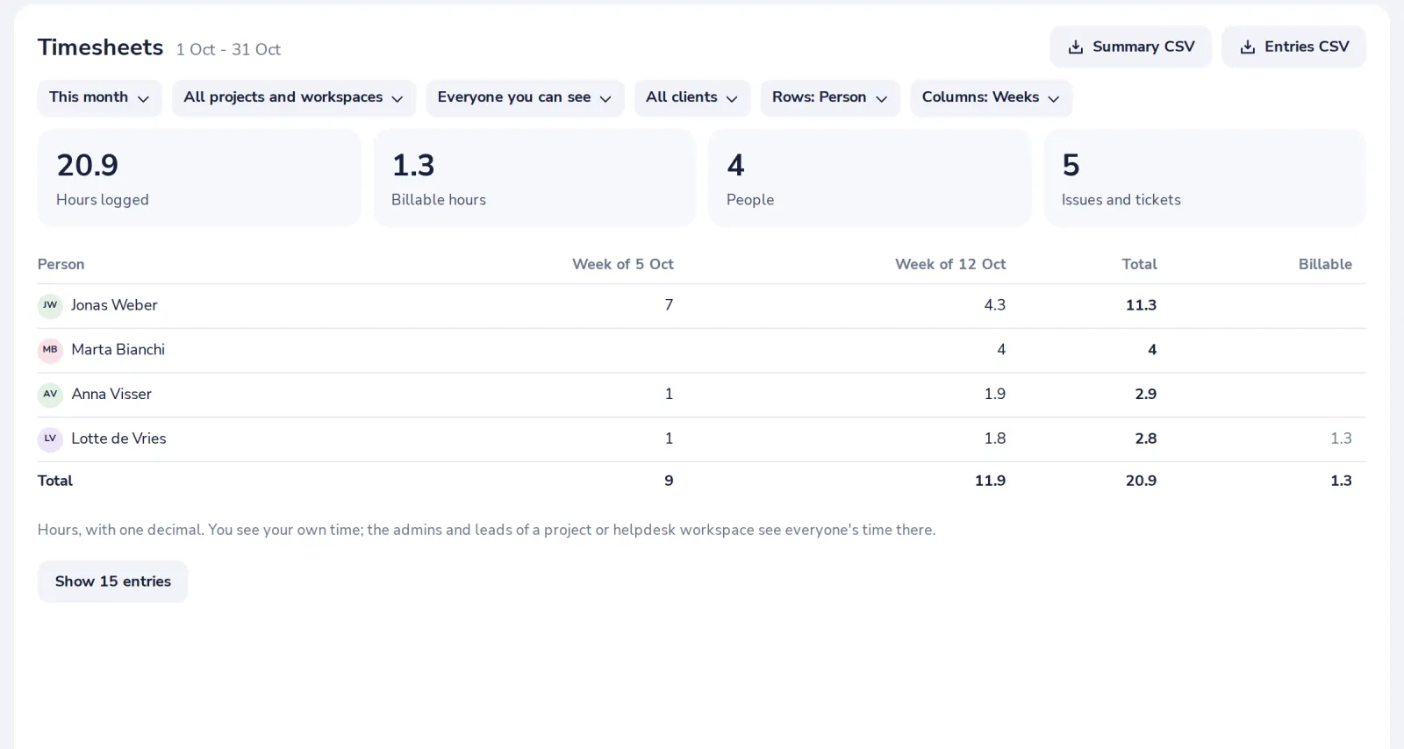The width and height of the screenshot is (1404, 749).
Task: Click Lotte de Vries's LV avatar
Action: [x=50, y=439]
